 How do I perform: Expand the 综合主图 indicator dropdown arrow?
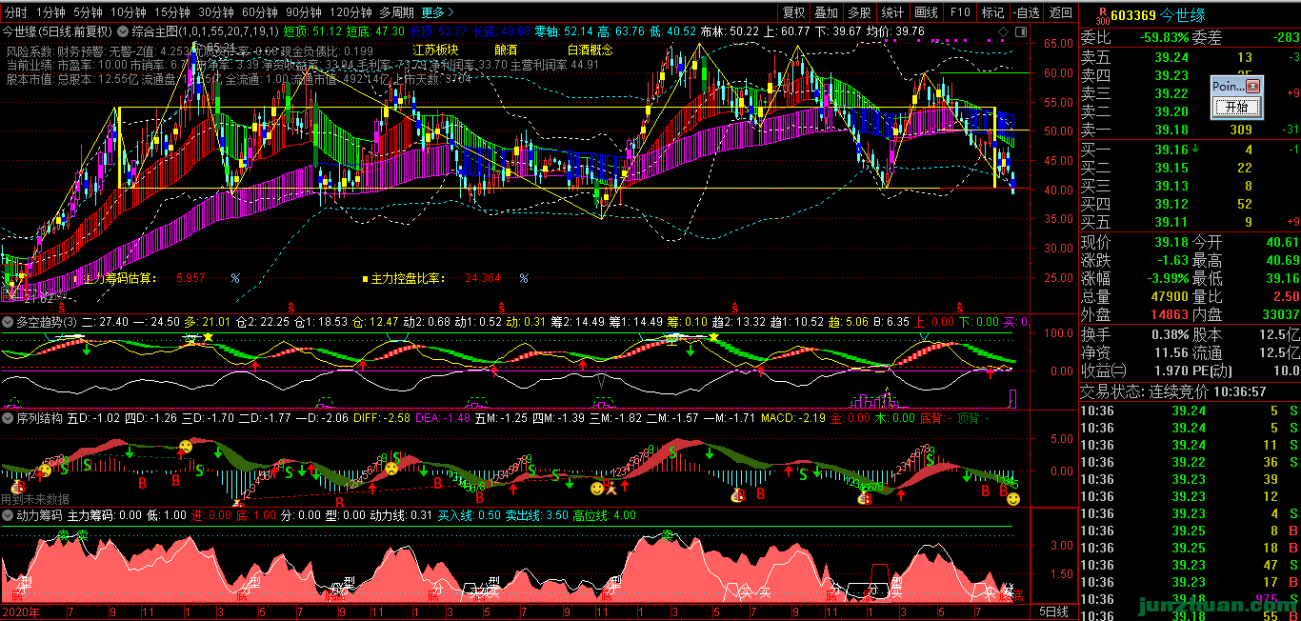coord(123,31)
